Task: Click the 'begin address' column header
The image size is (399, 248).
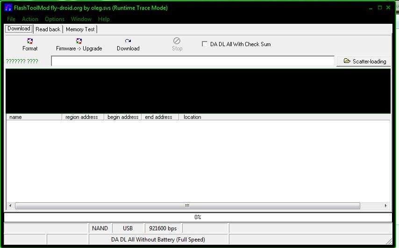Action: point(123,117)
